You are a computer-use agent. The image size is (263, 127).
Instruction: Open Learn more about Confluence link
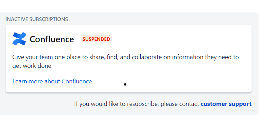point(53,81)
